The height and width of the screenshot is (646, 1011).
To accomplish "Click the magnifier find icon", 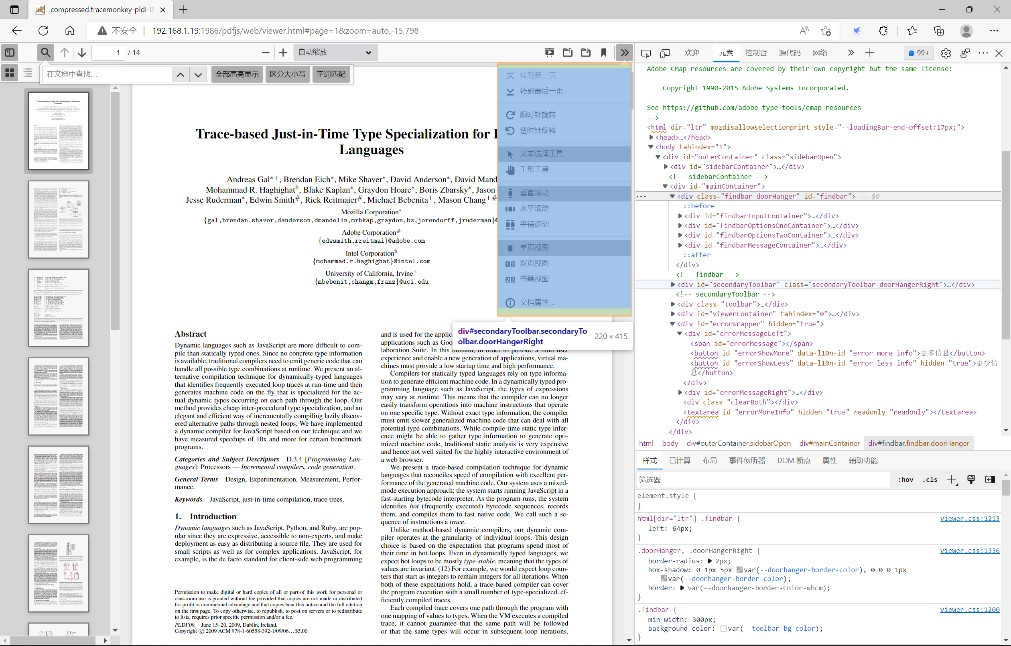I will coord(45,53).
